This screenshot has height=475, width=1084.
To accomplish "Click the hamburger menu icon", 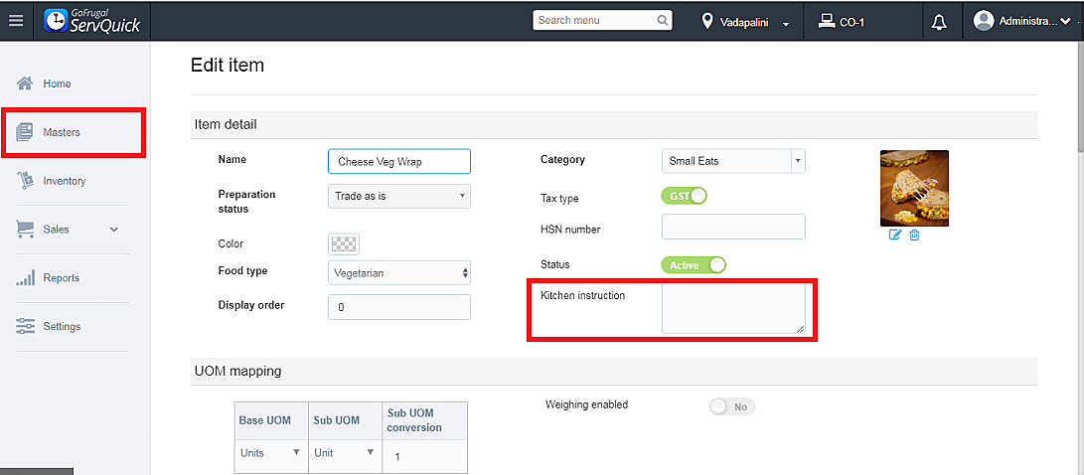I will (16, 21).
